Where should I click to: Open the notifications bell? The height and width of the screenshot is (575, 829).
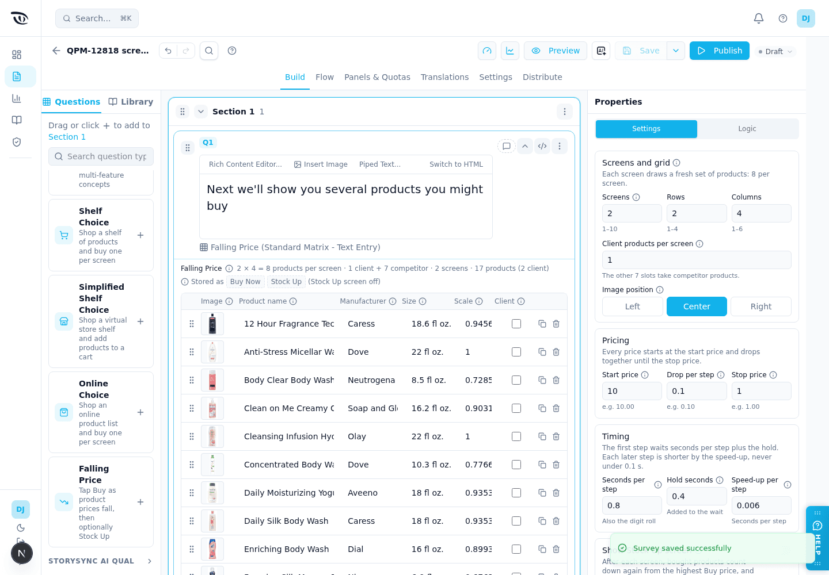(759, 18)
